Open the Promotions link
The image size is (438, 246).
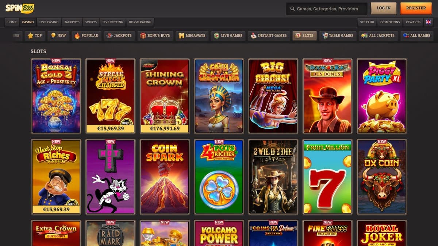point(390,22)
